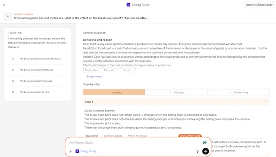Viewport: 276px width, 157px height.
Task: Select answer C: break-even point increases
Action: click(38, 81)
